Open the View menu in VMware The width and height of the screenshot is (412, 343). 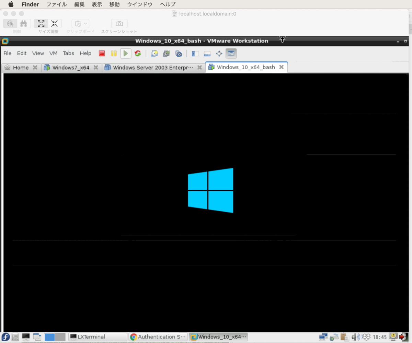(x=38, y=53)
